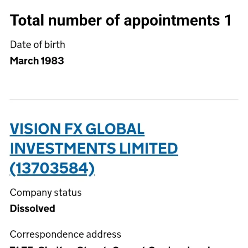Viewport: 248px width, 248px height.
Task: Click the Dissolved status value
Action: [33, 208]
